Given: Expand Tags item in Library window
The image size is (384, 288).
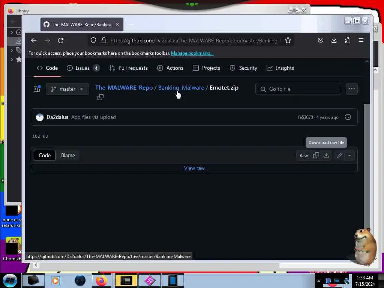Looking at the screenshot, I should tap(12, 51).
